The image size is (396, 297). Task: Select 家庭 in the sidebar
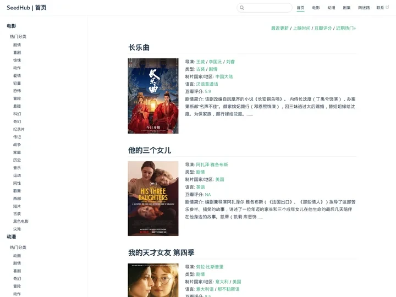pos(17,152)
